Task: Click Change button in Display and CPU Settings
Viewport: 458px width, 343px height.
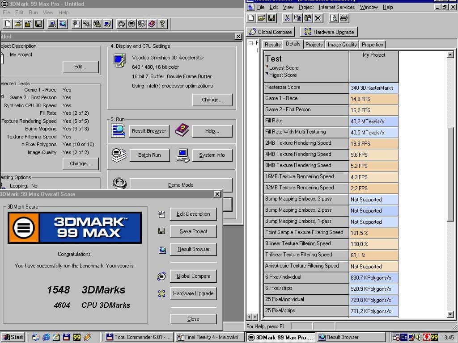Action: click(x=212, y=100)
